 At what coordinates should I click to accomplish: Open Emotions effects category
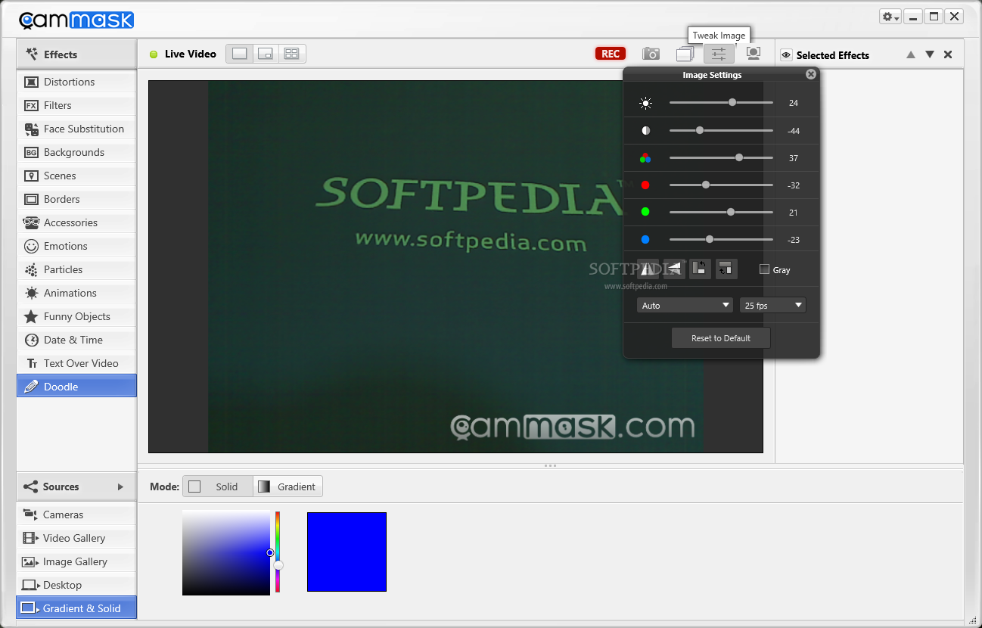pos(76,246)
